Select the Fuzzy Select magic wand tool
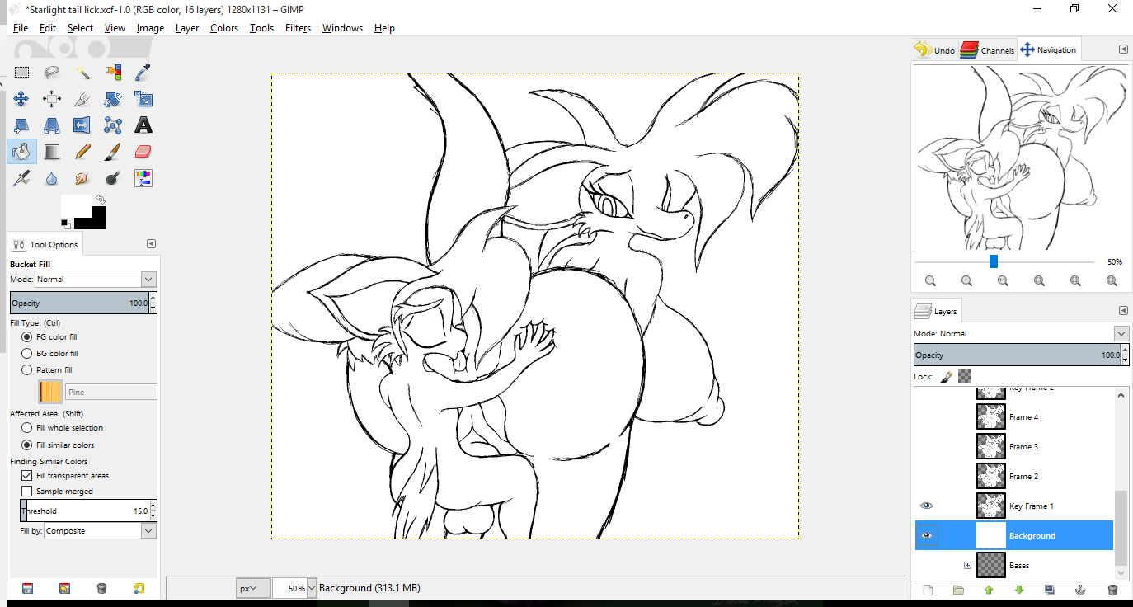The width and height of the screenshot is (1133, 607). pyautogui.click(x=82, y=73)
